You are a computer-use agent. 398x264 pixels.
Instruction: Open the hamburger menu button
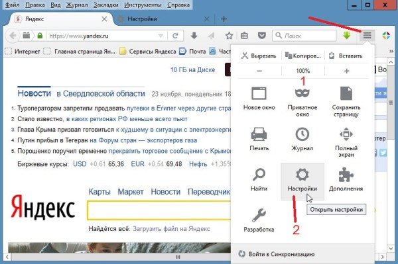[367, 36]
